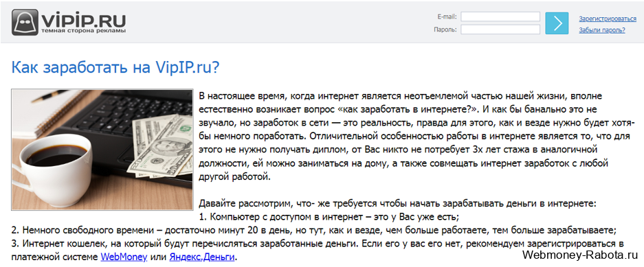Click the paragraph line starting В настоящее время
Image resolution: width=644 pixels, height=267 pixels.
coord(401,96)
